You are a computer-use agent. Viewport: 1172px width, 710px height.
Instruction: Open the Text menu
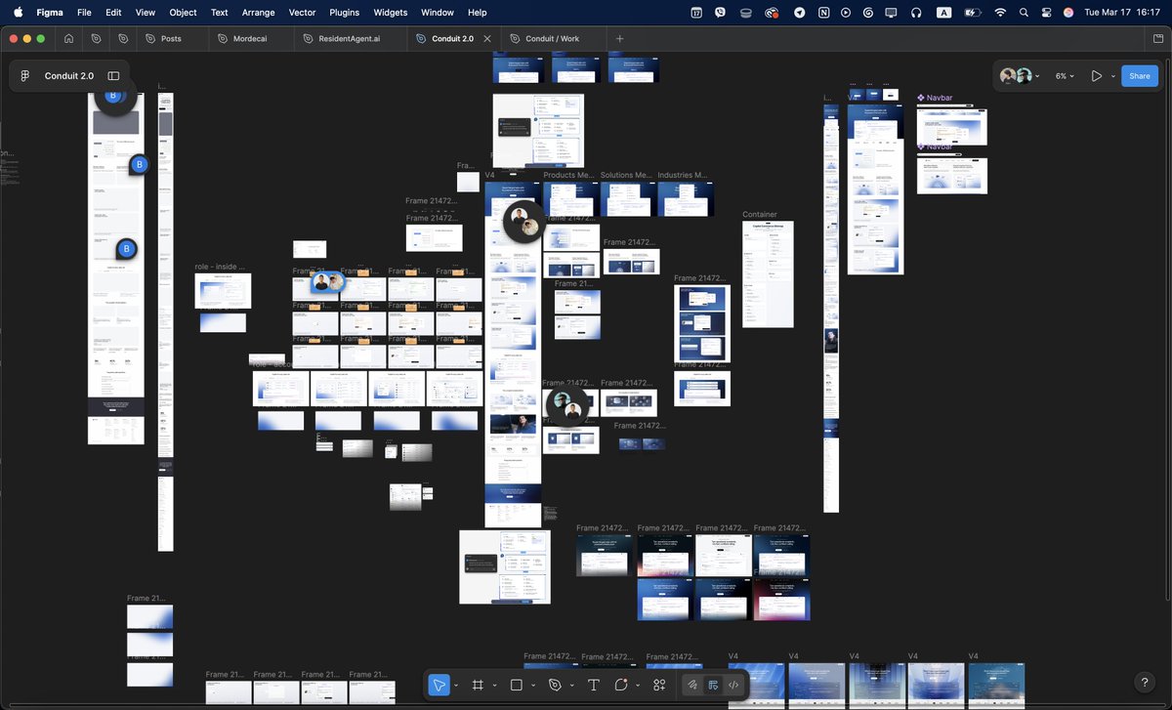[x=220, y=13]
